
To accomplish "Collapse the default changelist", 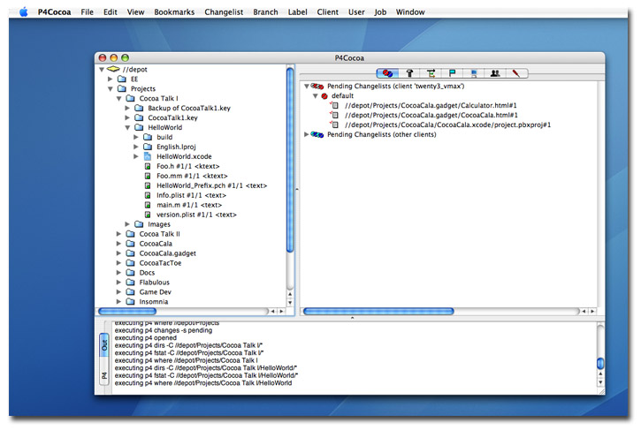I will tap(315, 96).
